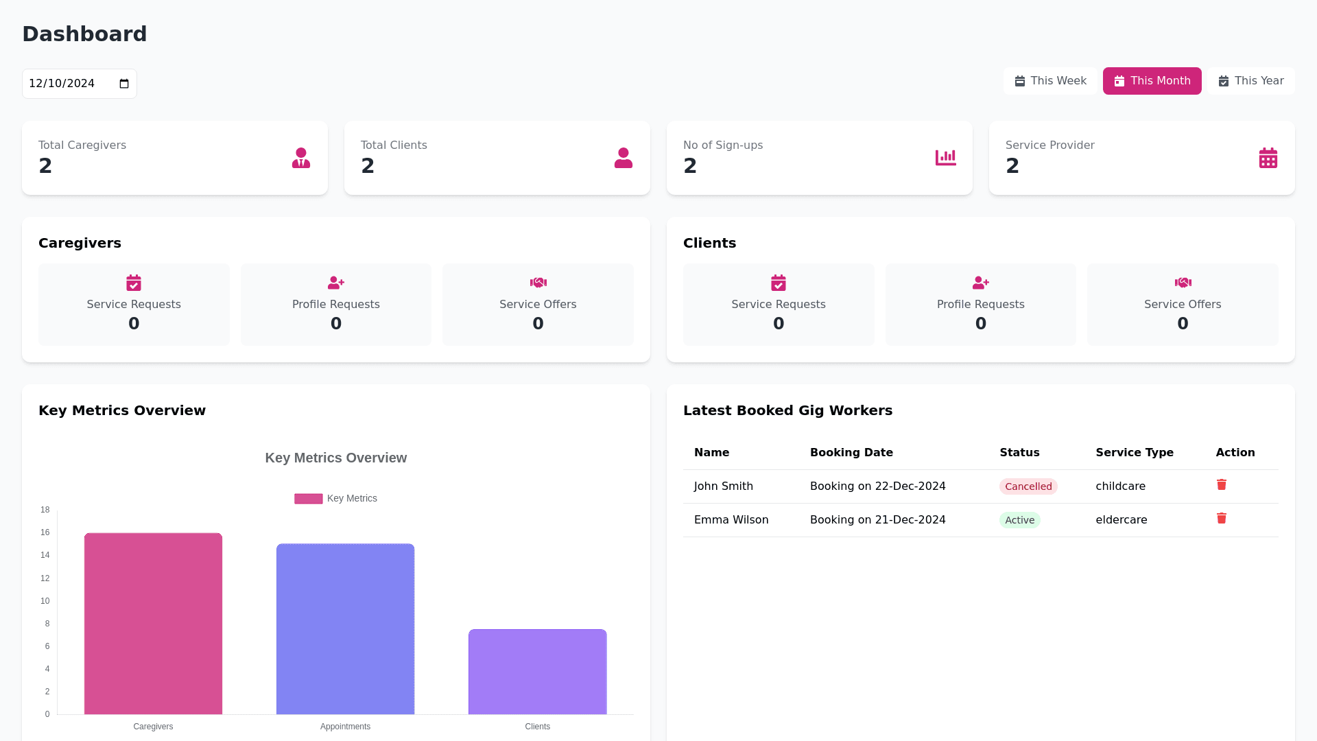Click the Service Provider calendar icon

(x=1268, y=158)
